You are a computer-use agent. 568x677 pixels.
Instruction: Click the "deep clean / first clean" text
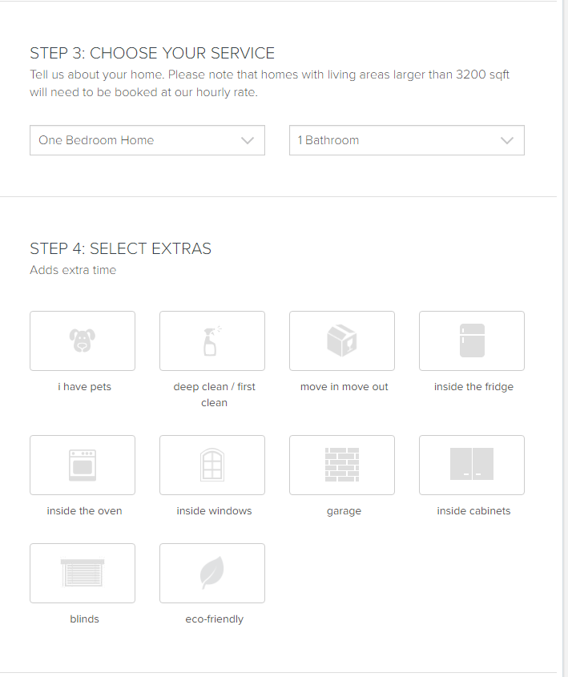(x=214, y=395)
